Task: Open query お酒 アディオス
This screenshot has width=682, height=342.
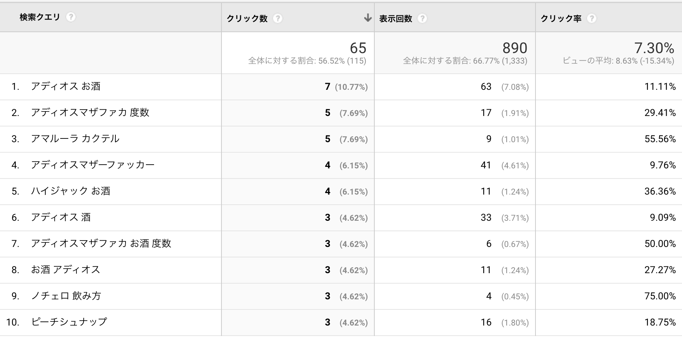Action: click(66, 270)
